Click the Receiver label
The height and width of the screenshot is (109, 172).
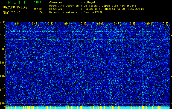tap(56, 9)
